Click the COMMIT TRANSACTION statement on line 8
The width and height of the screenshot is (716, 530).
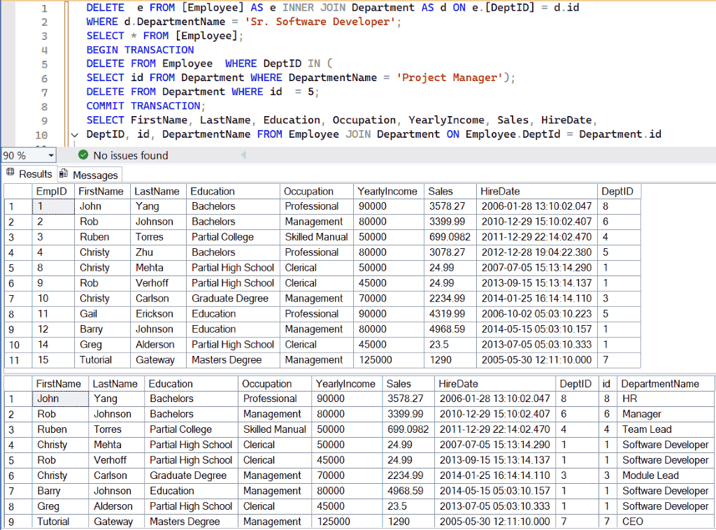(x=140, y=106)
